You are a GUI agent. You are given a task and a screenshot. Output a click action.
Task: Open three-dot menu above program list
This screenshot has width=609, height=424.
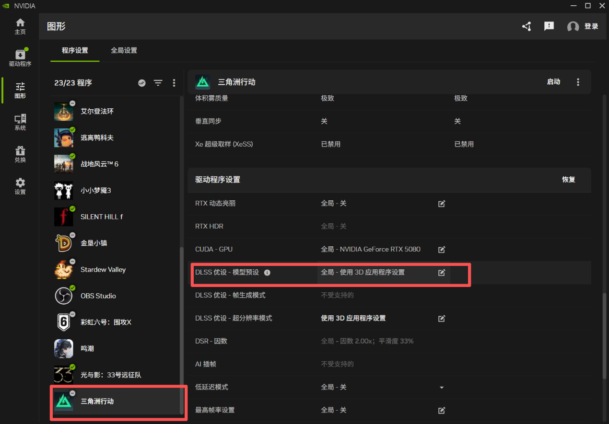tap(174, 82)
